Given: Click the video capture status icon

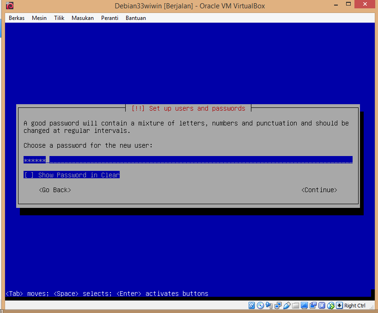Looking at the screenshot, I should pos(313,306).
